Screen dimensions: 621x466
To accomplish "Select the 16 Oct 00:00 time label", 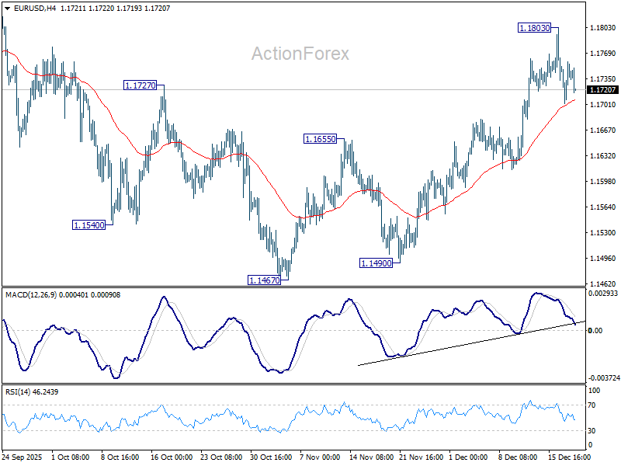I will (172, 457).
